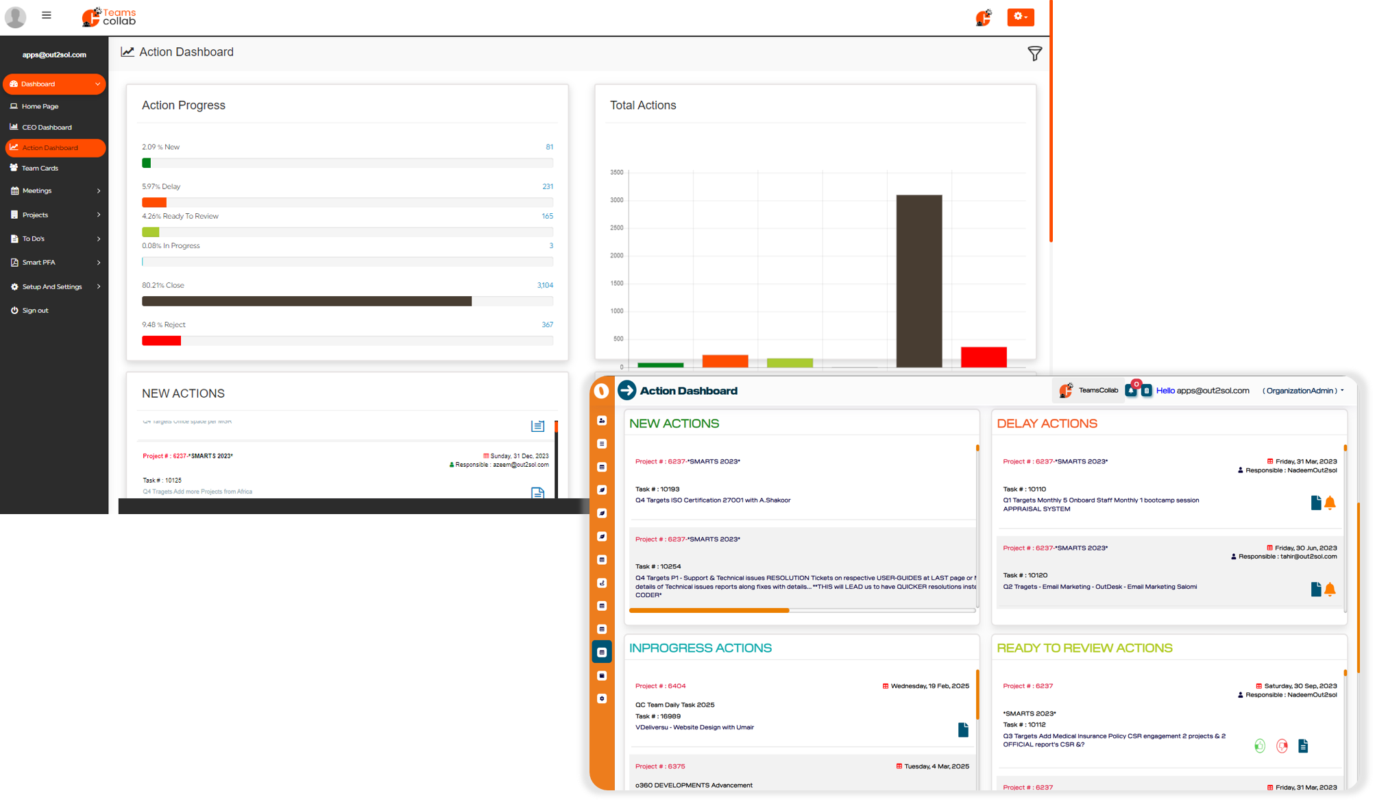Click bell reminder icon for Task 10110
The image size is (1375, 802).
point(1330,503)
